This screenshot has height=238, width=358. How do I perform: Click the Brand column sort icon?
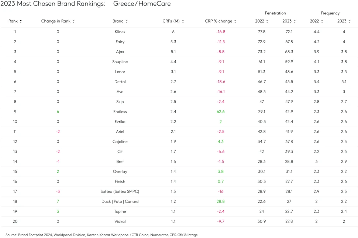(127, 21)
